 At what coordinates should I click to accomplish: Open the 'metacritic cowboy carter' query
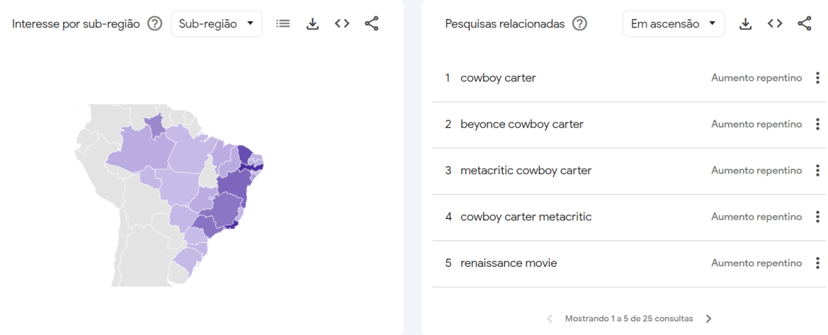pos(526,171)
